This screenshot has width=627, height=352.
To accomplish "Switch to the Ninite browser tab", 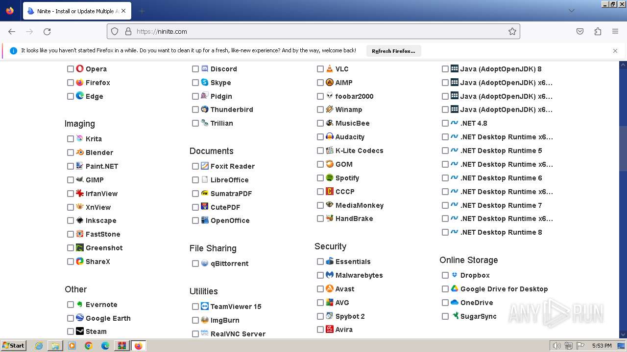I will (x=76, y=11).
